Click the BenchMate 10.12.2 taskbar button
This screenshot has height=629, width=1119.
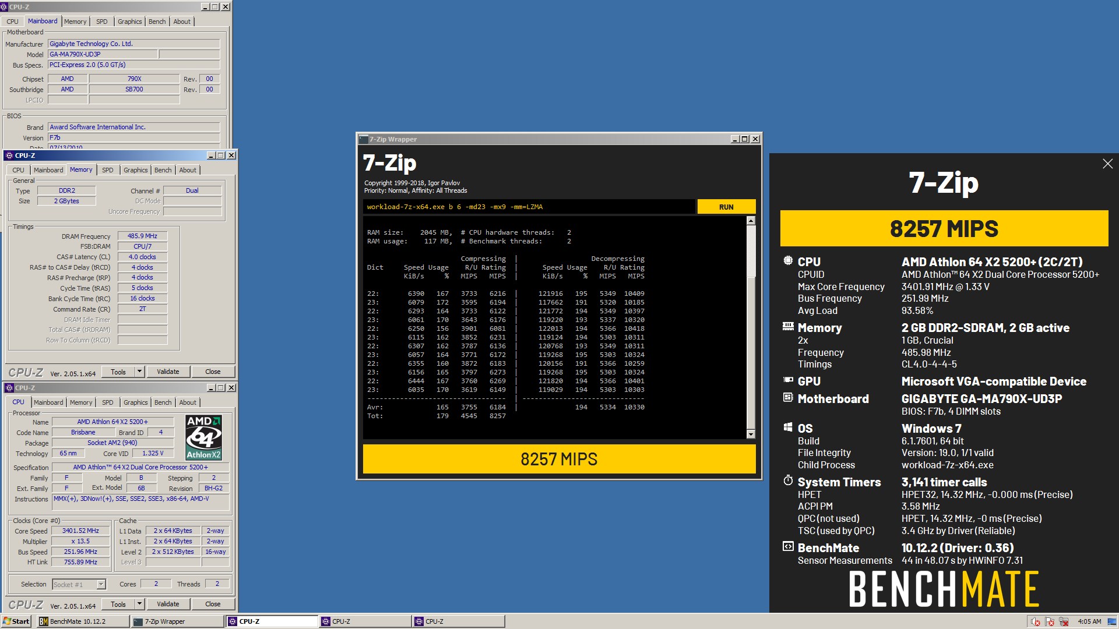83,621
